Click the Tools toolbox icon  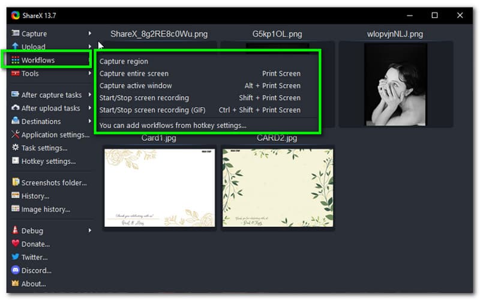point(16,73)
